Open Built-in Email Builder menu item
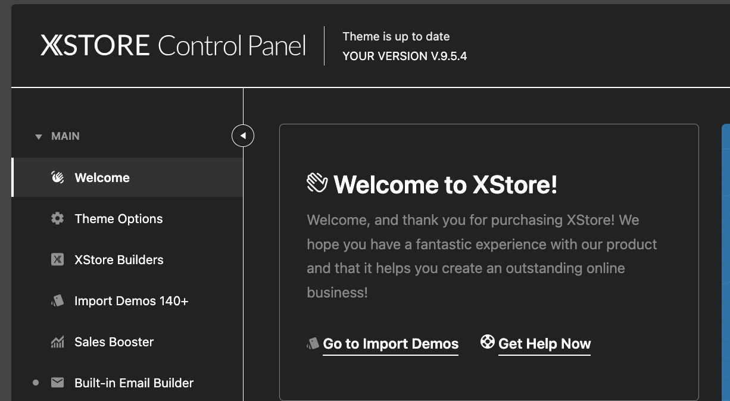Viewport: 730px width, 401px height. point(134,383)
